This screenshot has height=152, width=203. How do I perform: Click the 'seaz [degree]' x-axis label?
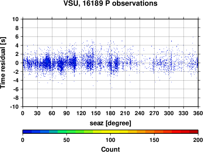pos(110,123)
